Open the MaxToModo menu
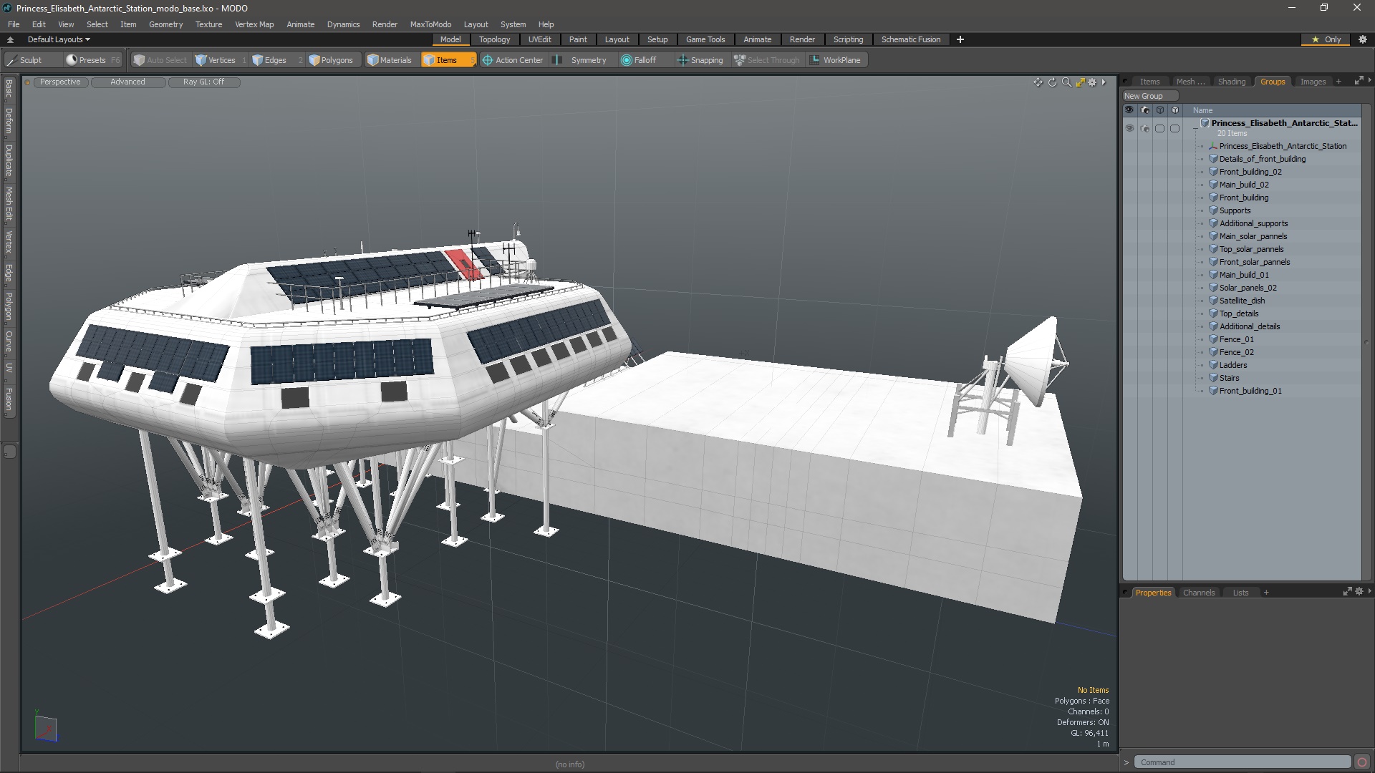 tap(430, 24)
